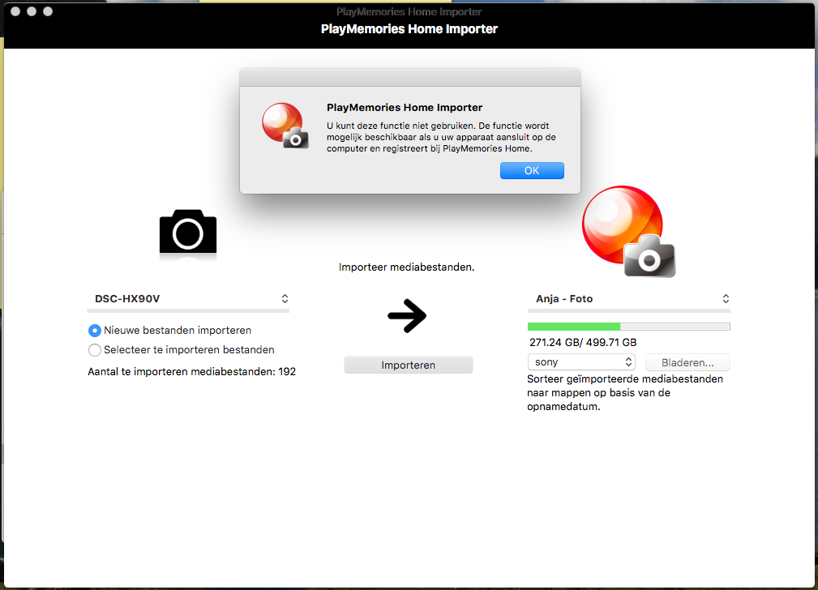Click the black right-pointing arrow icon
The width and height of the screenshot is (818, 590).
tap(407, 317)
